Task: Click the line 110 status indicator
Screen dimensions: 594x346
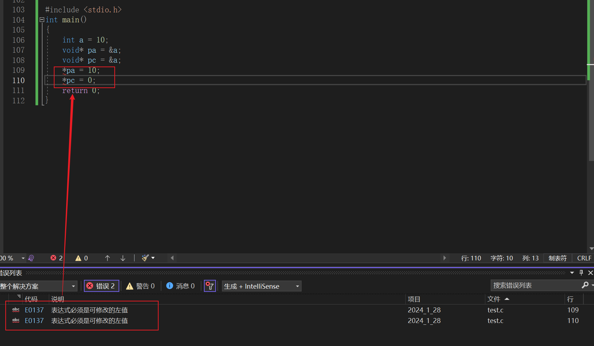Action: click(x=471, y=258)
